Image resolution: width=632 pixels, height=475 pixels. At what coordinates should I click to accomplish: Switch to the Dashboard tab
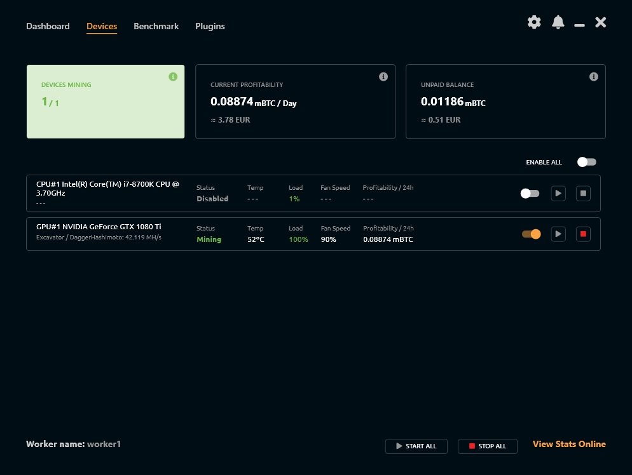point(48,26)
